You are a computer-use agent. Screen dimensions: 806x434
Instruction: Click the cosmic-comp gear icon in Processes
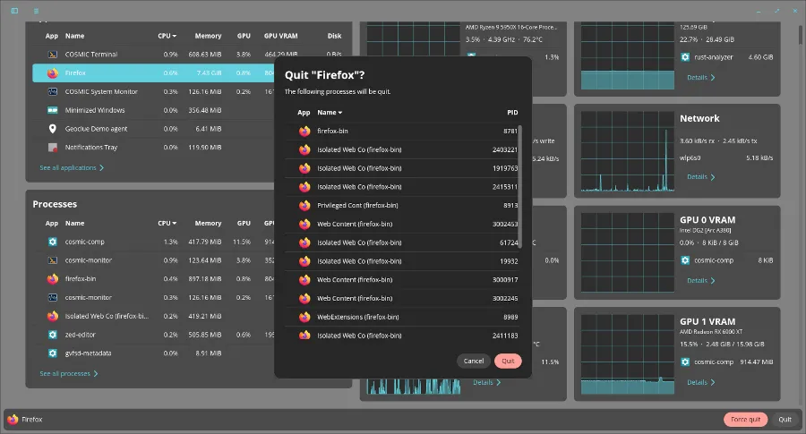tap(53, 242)
